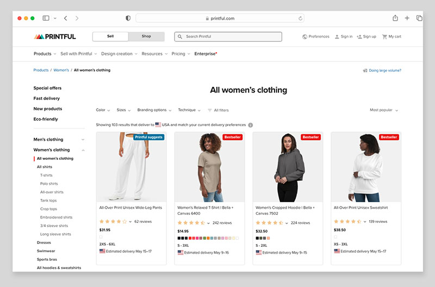Select Swimwear in the sidebar
The height and width of the screenshot is (287, 435).
[x=46, y=251]
